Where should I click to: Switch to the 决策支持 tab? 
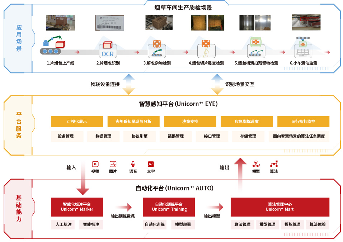[190, 122]
